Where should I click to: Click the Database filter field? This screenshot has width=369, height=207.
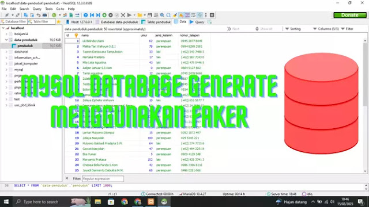click(x=14, y=22)
